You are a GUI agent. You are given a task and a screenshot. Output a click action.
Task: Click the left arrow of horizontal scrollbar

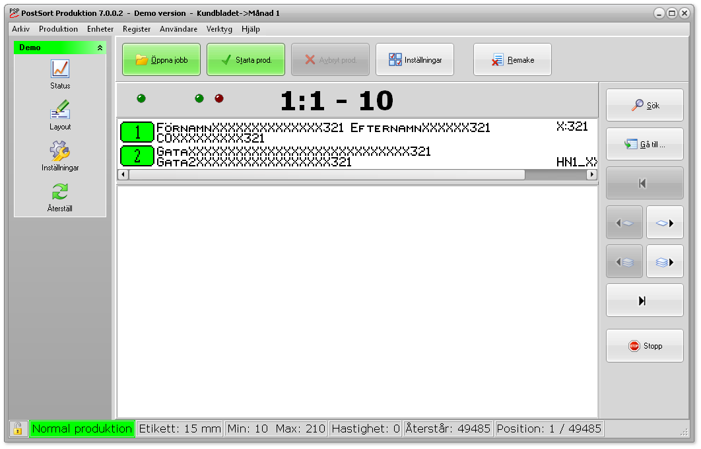[123, 174]
